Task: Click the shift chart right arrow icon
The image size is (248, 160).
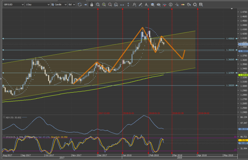Action: coord(86,5)
